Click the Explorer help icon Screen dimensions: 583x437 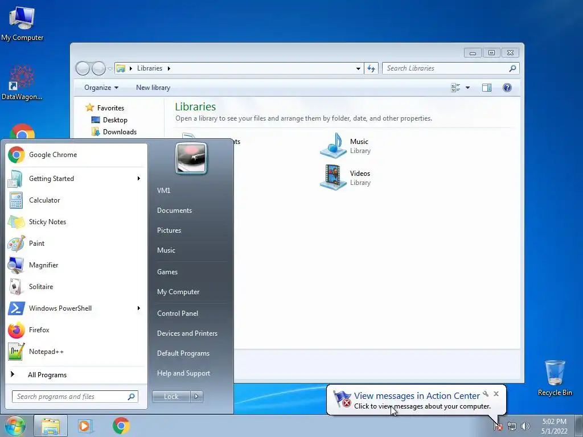(507, 88)
